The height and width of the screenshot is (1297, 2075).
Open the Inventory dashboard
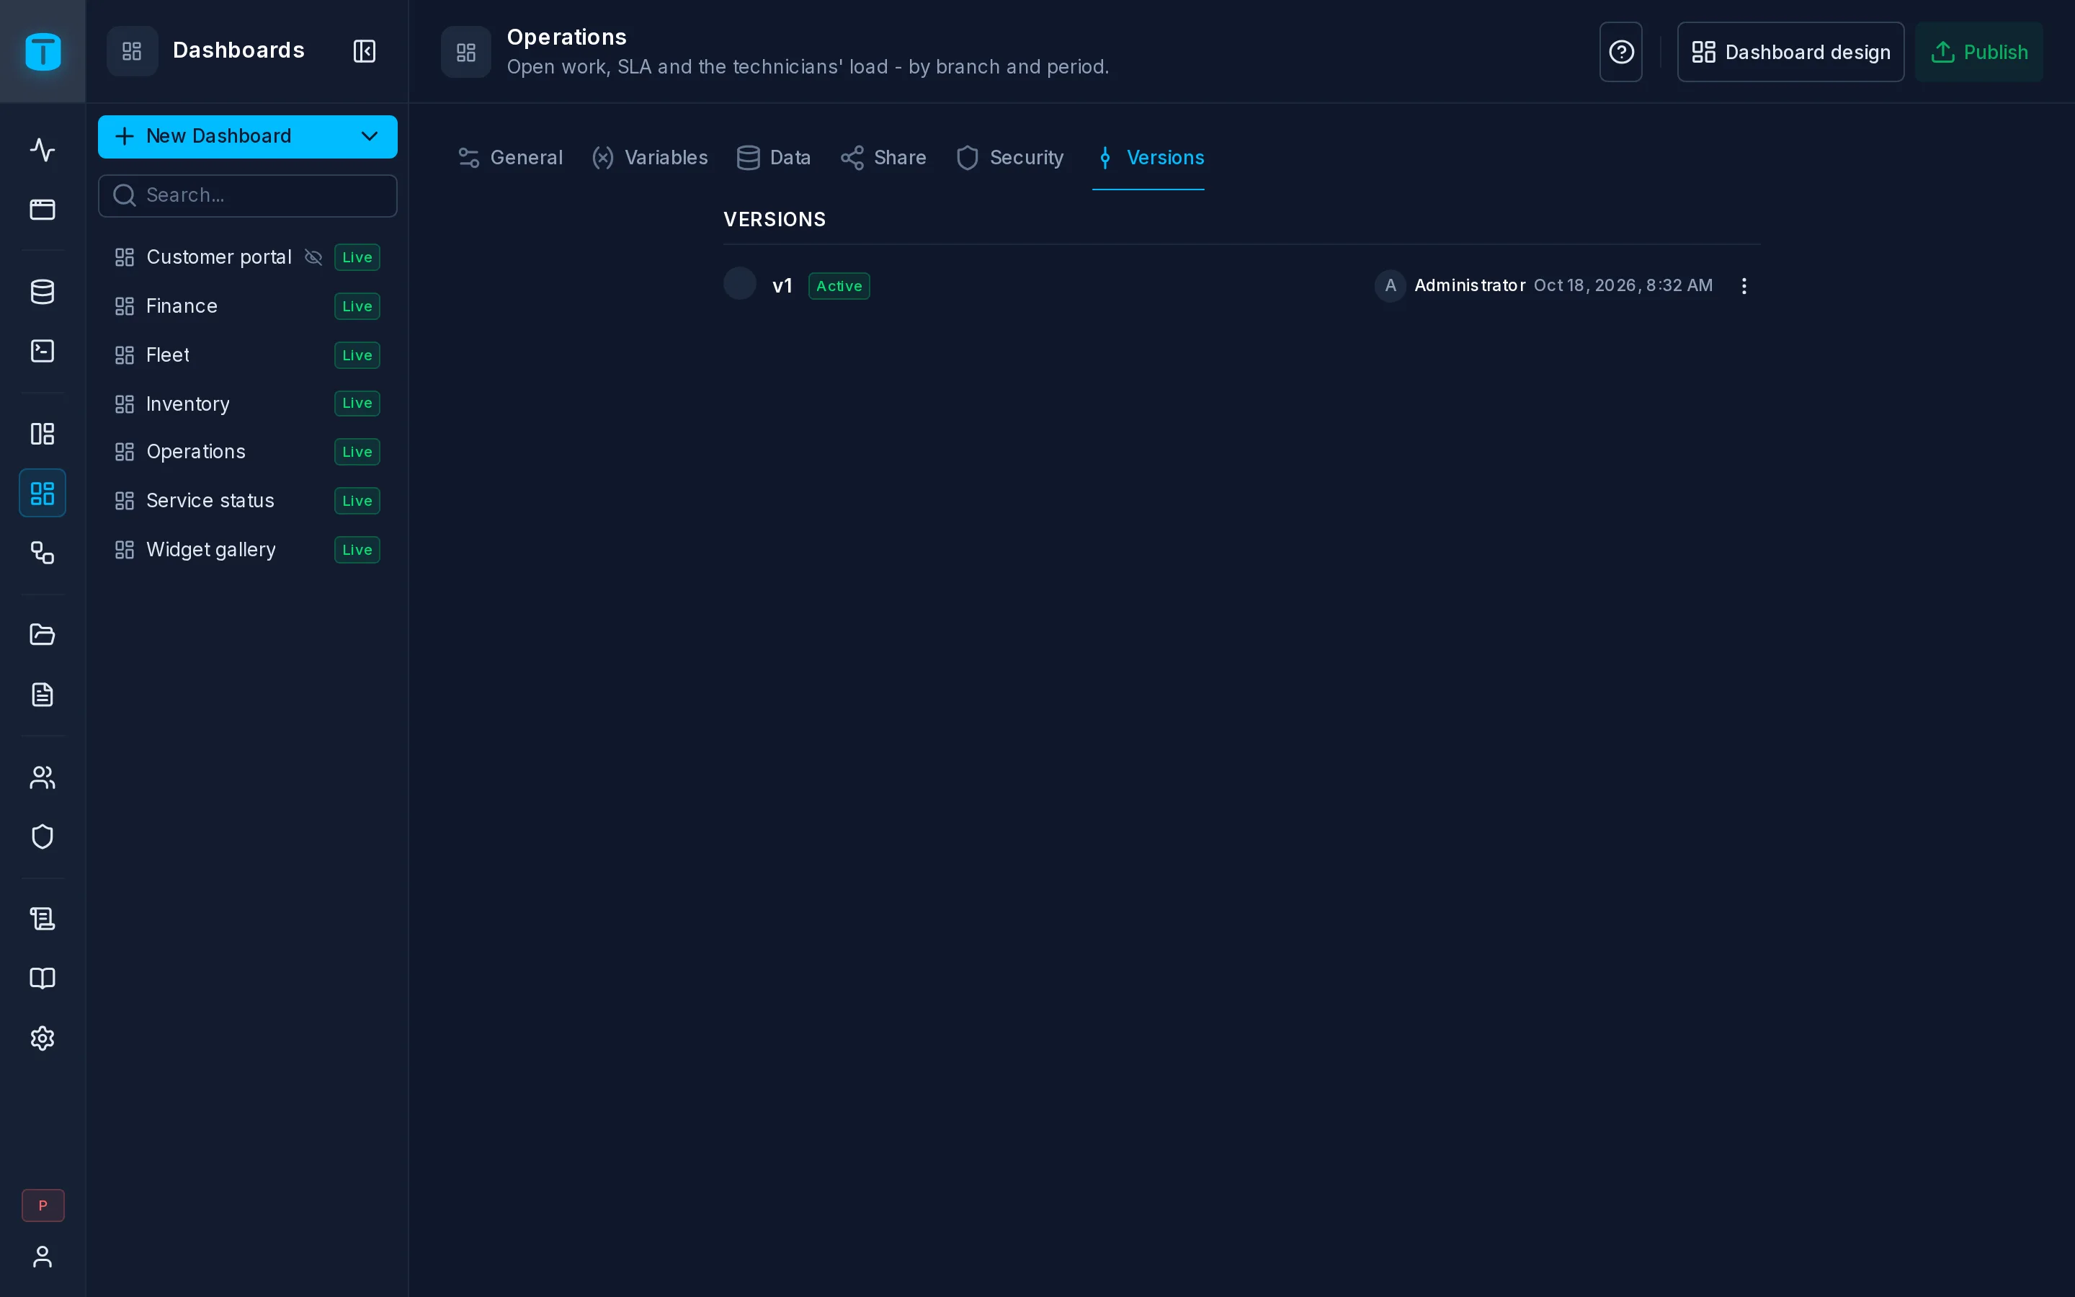248,404
